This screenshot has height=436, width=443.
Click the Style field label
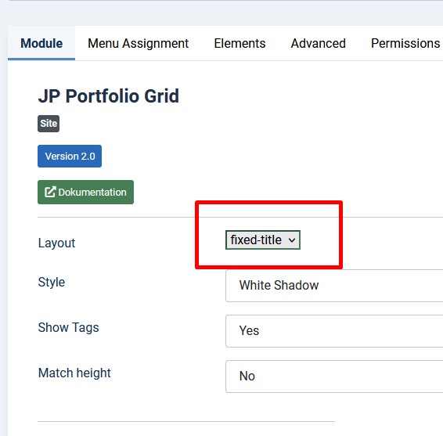[x=52, y=282]
